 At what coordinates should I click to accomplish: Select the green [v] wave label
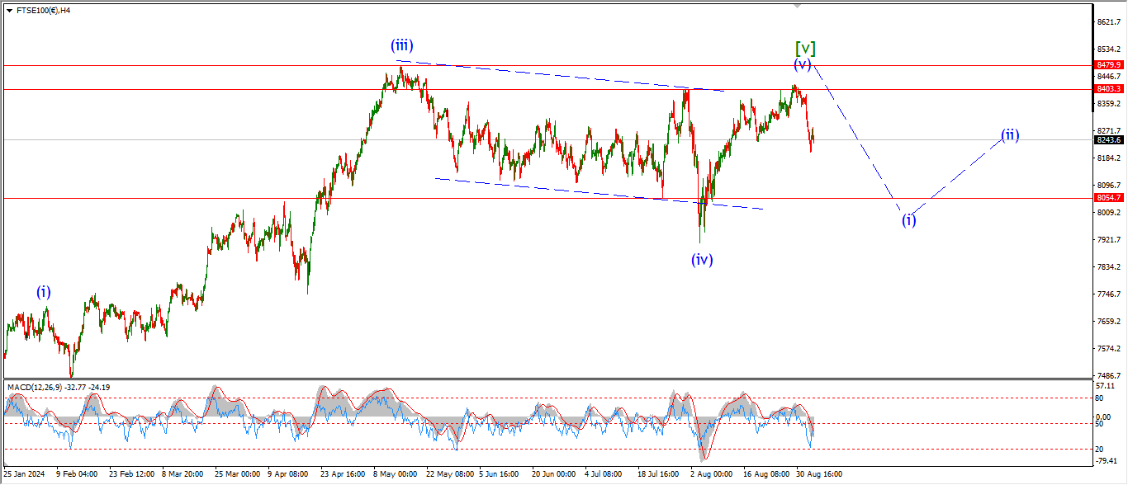click(805, 48)
